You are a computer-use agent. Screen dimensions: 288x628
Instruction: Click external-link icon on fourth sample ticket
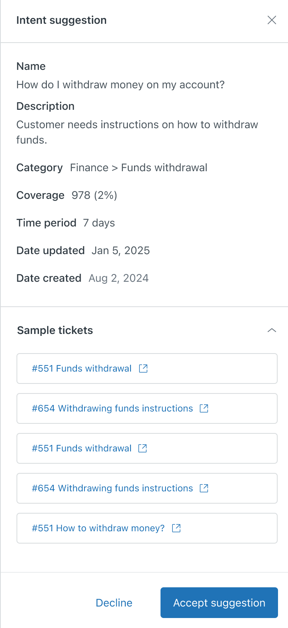[x=204, y=488]
